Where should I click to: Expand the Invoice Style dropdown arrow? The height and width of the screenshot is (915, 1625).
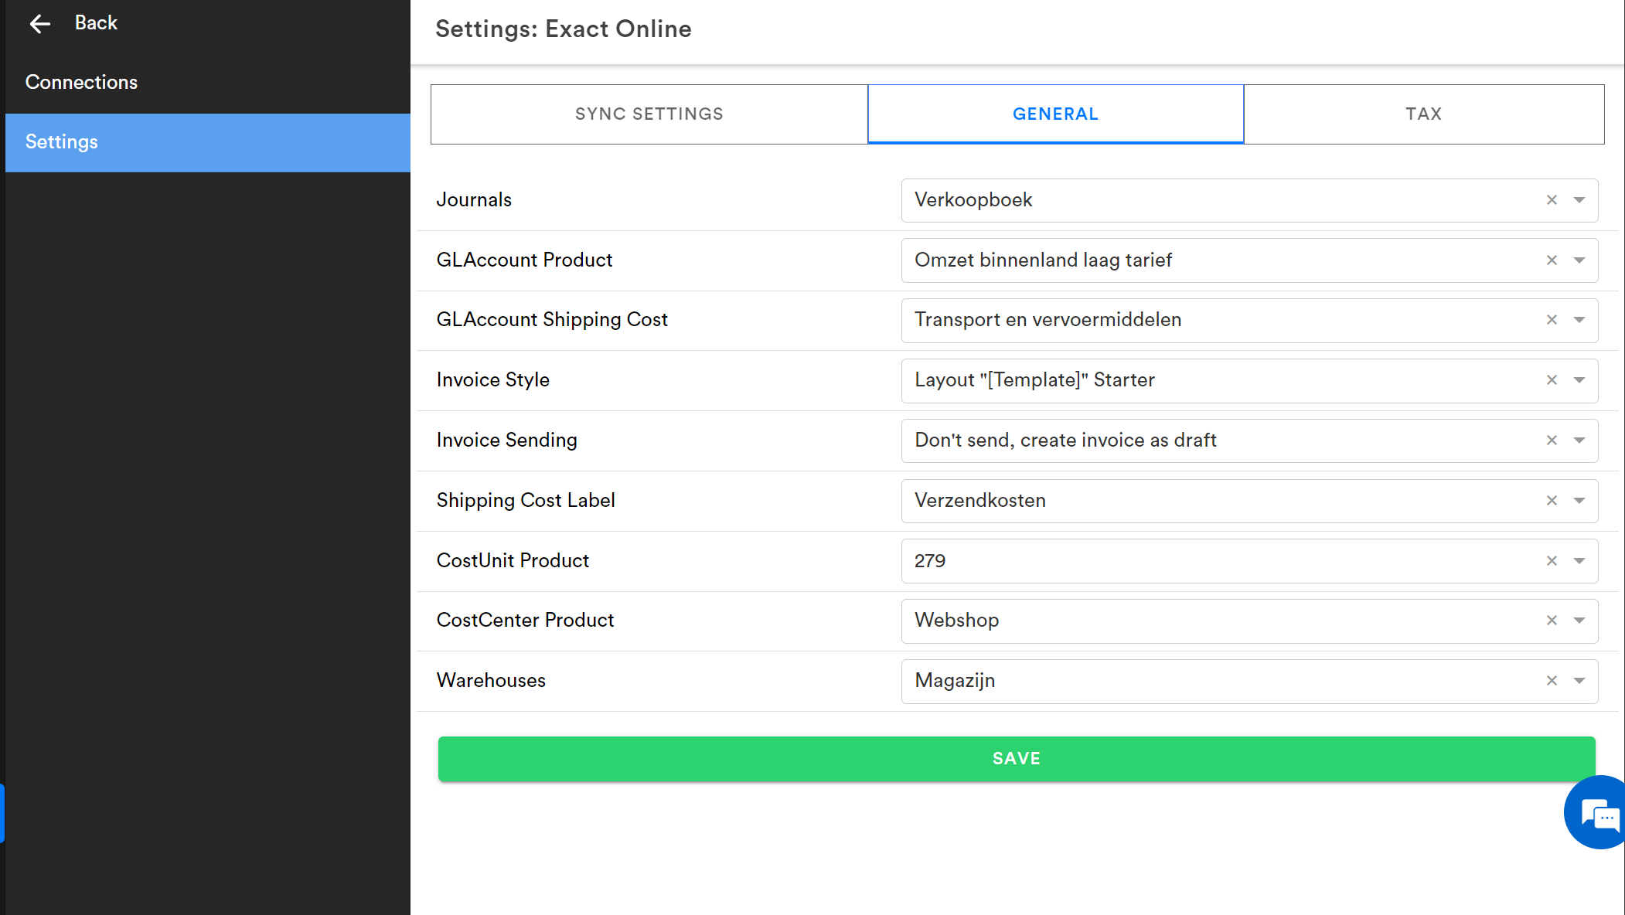[x=1579, y=380]
